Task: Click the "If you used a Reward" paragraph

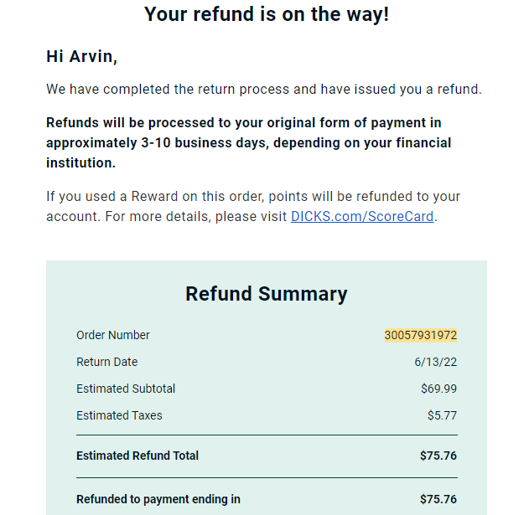Action: pyautogui.click(x=253, y=206)
